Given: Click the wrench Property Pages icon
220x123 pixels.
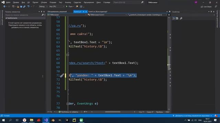Looking at the screenshot, I should 181,18.
